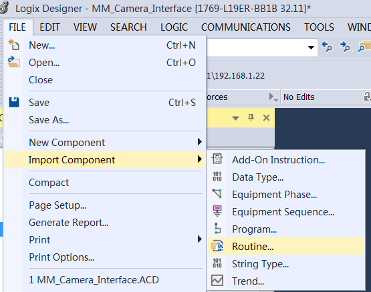Expand the Import Component submenu arrow
This screenshot has width=371, height=292.
point(199,159)
